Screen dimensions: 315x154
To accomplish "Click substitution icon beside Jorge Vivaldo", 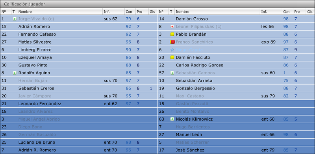I will point(15,19).
